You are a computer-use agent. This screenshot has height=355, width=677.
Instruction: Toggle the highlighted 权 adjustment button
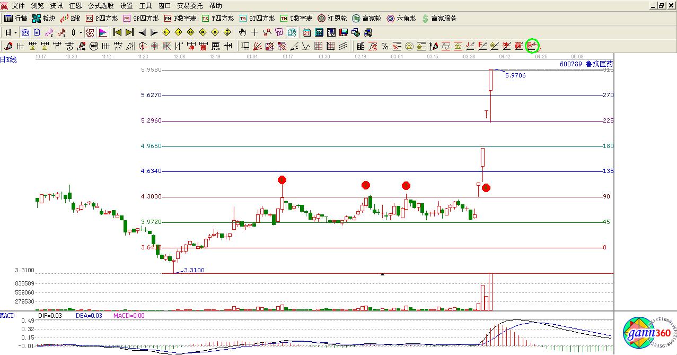90,32
